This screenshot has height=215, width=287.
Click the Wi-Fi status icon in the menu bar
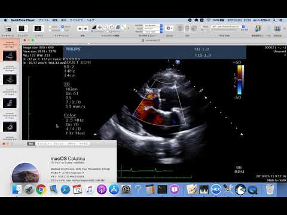click(209, 20)
